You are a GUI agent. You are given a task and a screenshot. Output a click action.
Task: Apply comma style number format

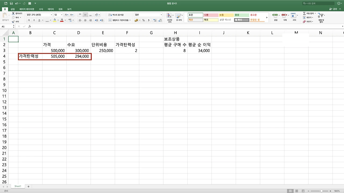[149, 20]
